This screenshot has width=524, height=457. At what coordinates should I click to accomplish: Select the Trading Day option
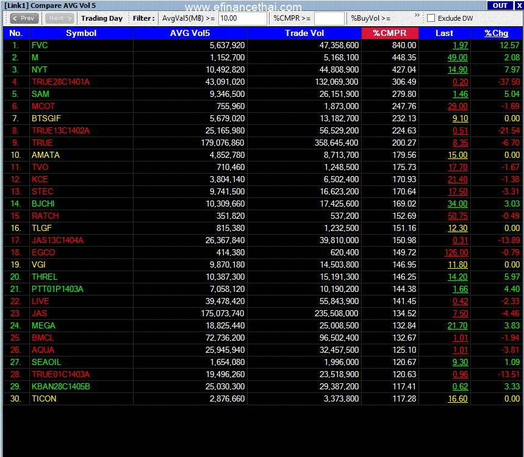coord(102,18)
